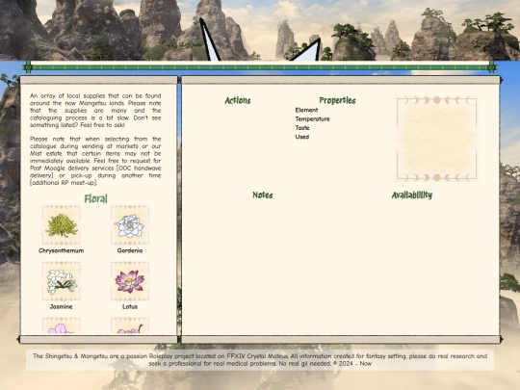Select the Chrysanthemum flower icon
Viewport: 520px width, 390px height.
tap(61, 225)
